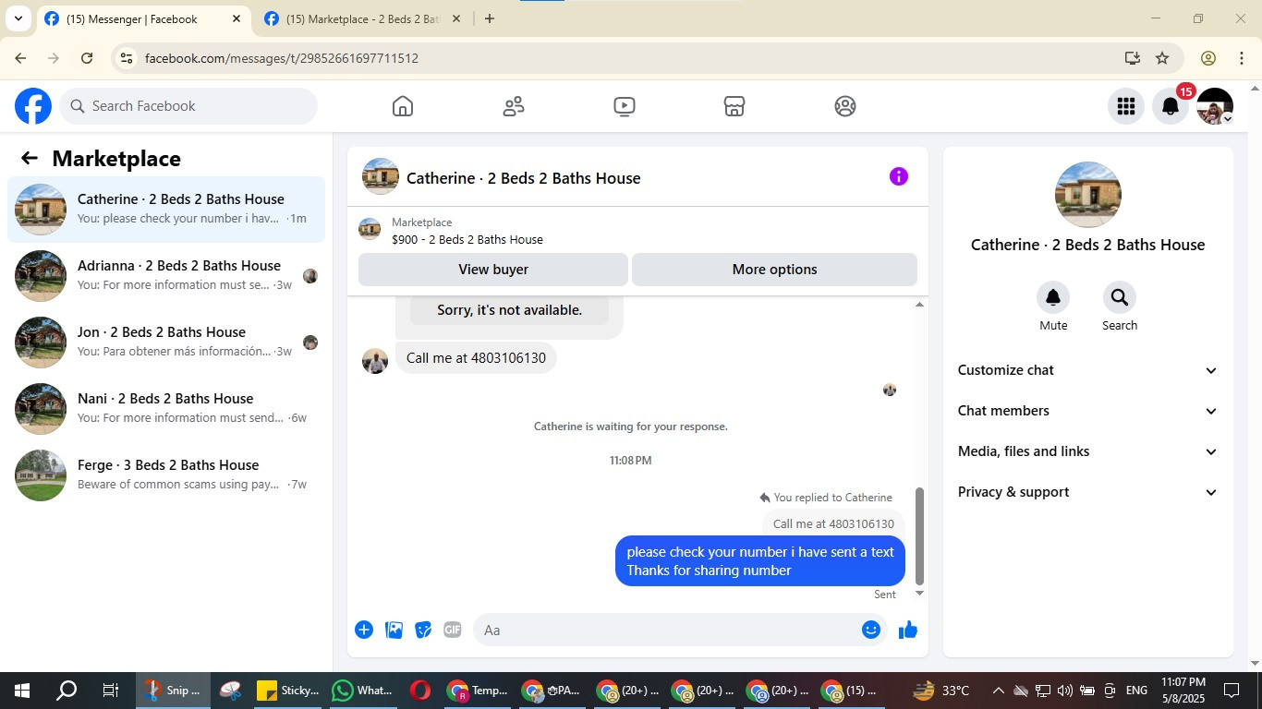This screenshot has width=1262, height=709.
Task: Open Windows taskbar search
Action: 67,691
